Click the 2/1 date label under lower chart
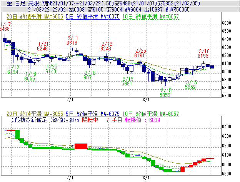The image size is (240, 182). (x=70, y=178)
